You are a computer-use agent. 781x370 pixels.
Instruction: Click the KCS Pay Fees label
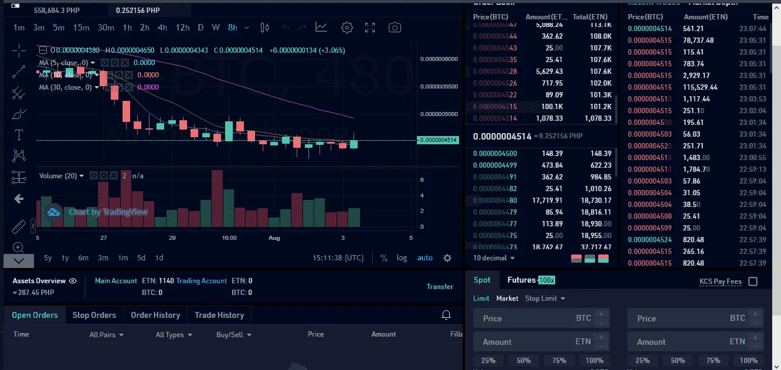click(721, 281)
